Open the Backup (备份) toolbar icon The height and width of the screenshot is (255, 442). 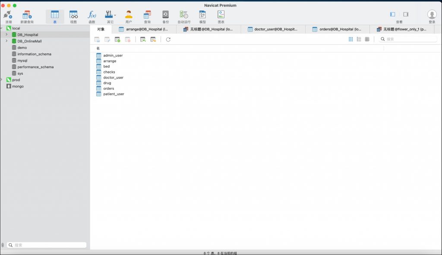[166, 16]
